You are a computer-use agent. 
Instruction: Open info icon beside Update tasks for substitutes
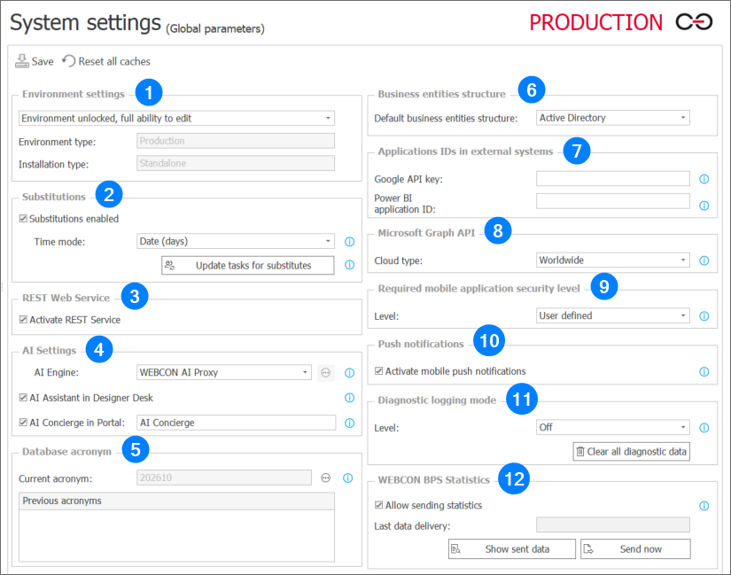click(349, 265)
